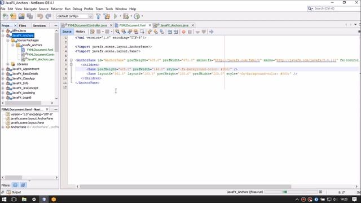Select JavaFX_ClassApp project in tree
The height and width of the screenshot is (203, 361).
tap(23, 78)
